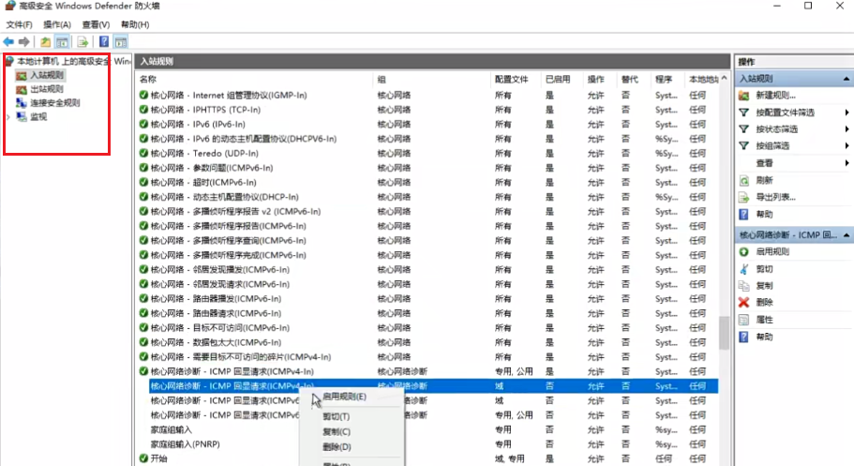Open the 查看 submenu arrow in actions pane
The height and width of the screenshot is (466, 854).
click(847, 163)
